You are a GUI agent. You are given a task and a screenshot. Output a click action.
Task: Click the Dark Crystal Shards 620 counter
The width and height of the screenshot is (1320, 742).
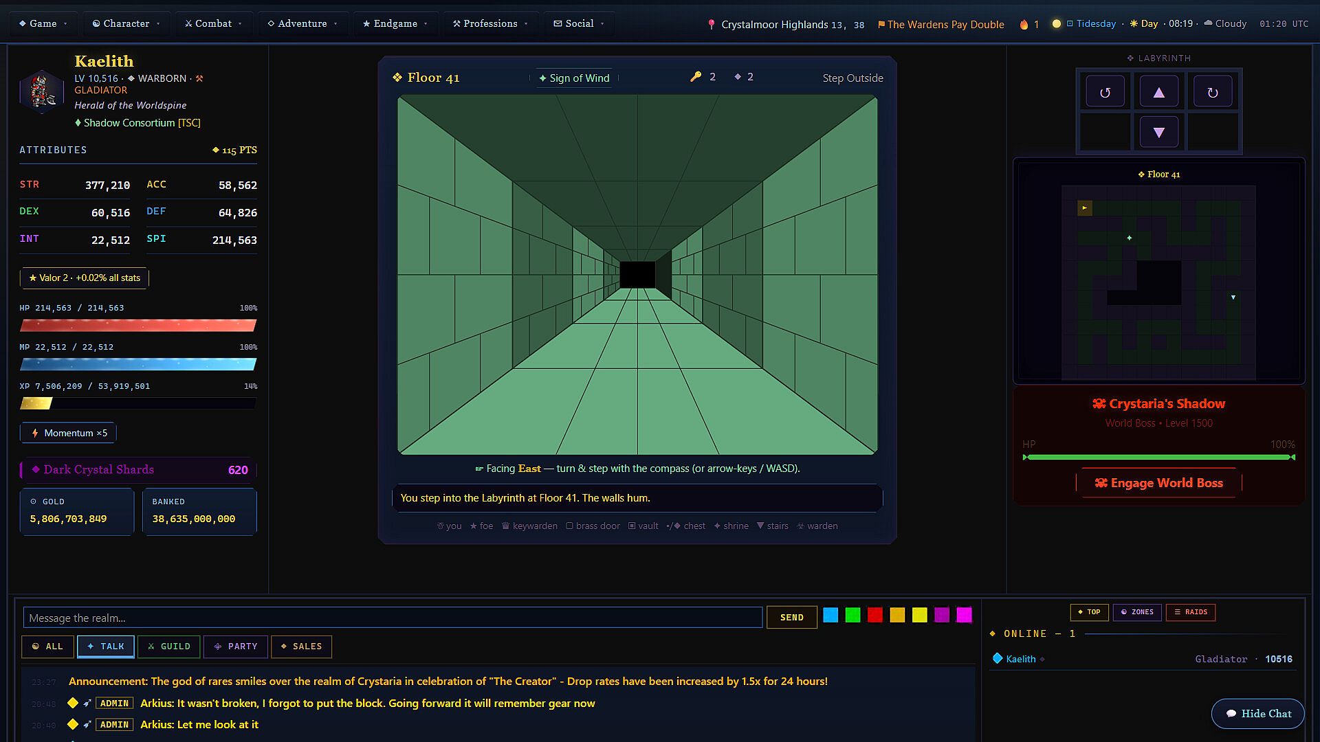[138, 470]
